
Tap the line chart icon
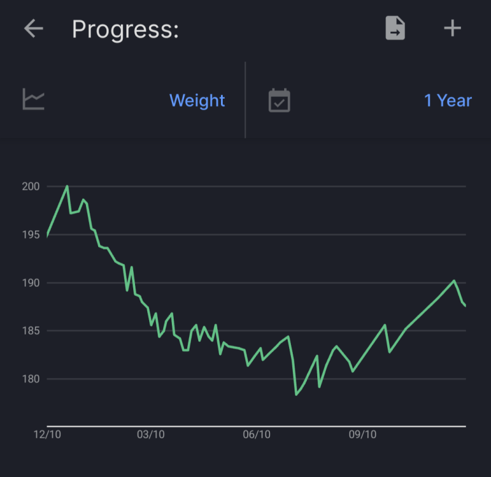pos(34,100)
